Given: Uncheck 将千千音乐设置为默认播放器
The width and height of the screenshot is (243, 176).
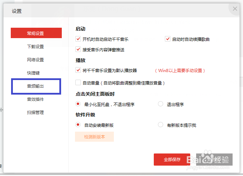Looking at the screenshot, I should (x=78, y=70).
